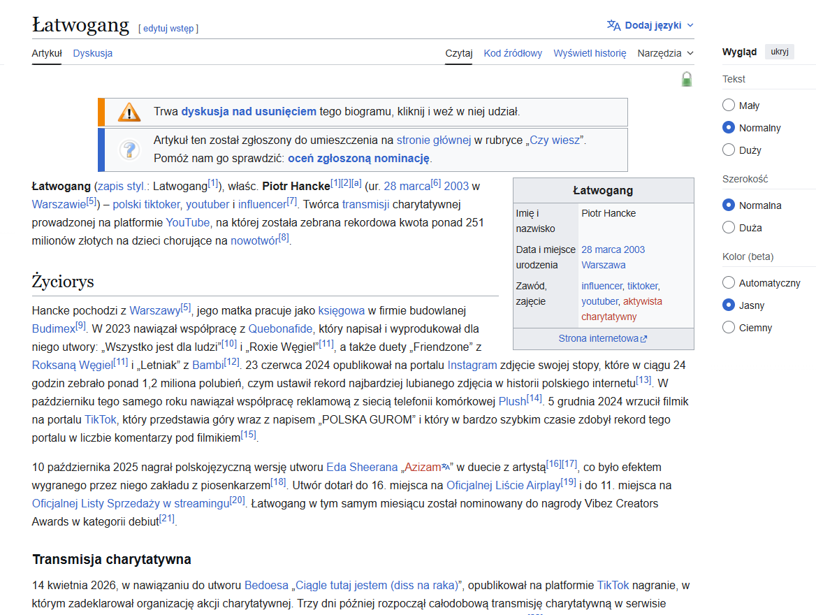Follow the stronie głównej link

(433, 140)
